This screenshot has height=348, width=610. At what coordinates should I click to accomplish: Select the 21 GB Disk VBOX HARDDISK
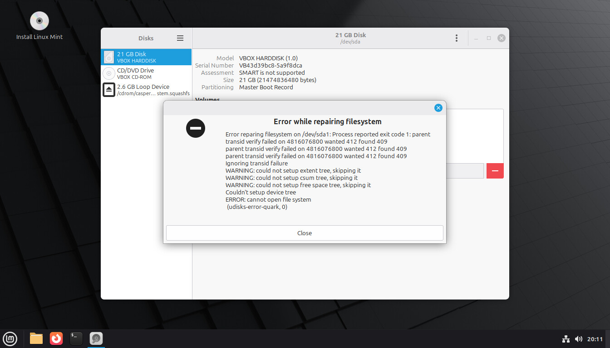146,57
